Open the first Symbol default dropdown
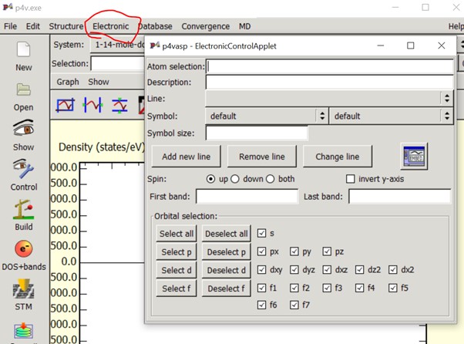The height and width of the screenshot is (344, 464). (x=267, y=116)
